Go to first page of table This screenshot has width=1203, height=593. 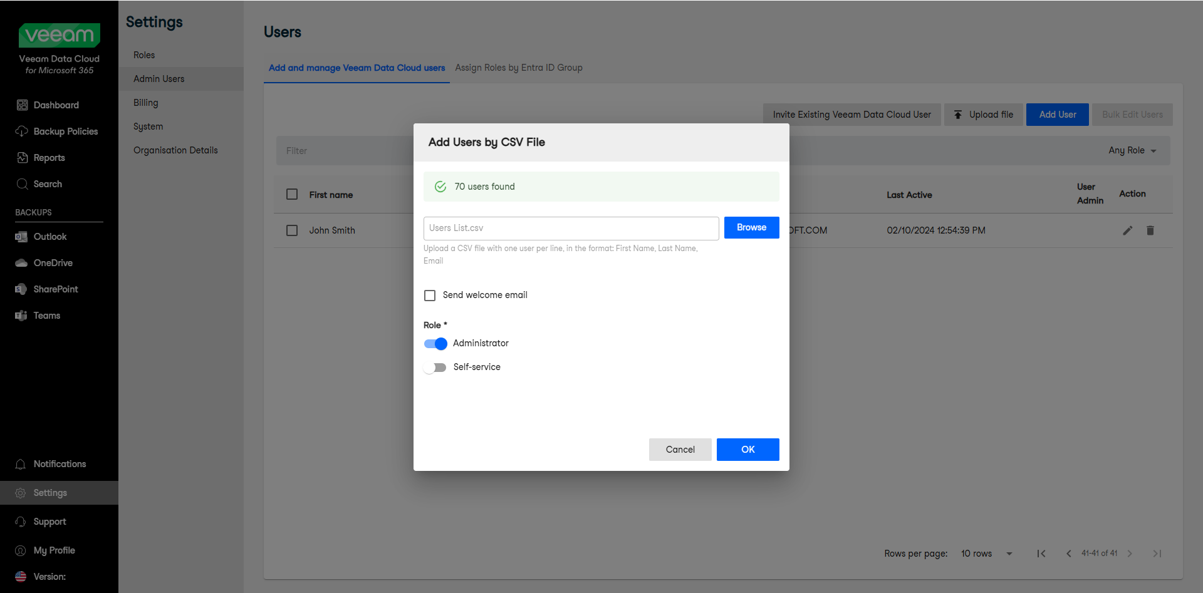1041,554
